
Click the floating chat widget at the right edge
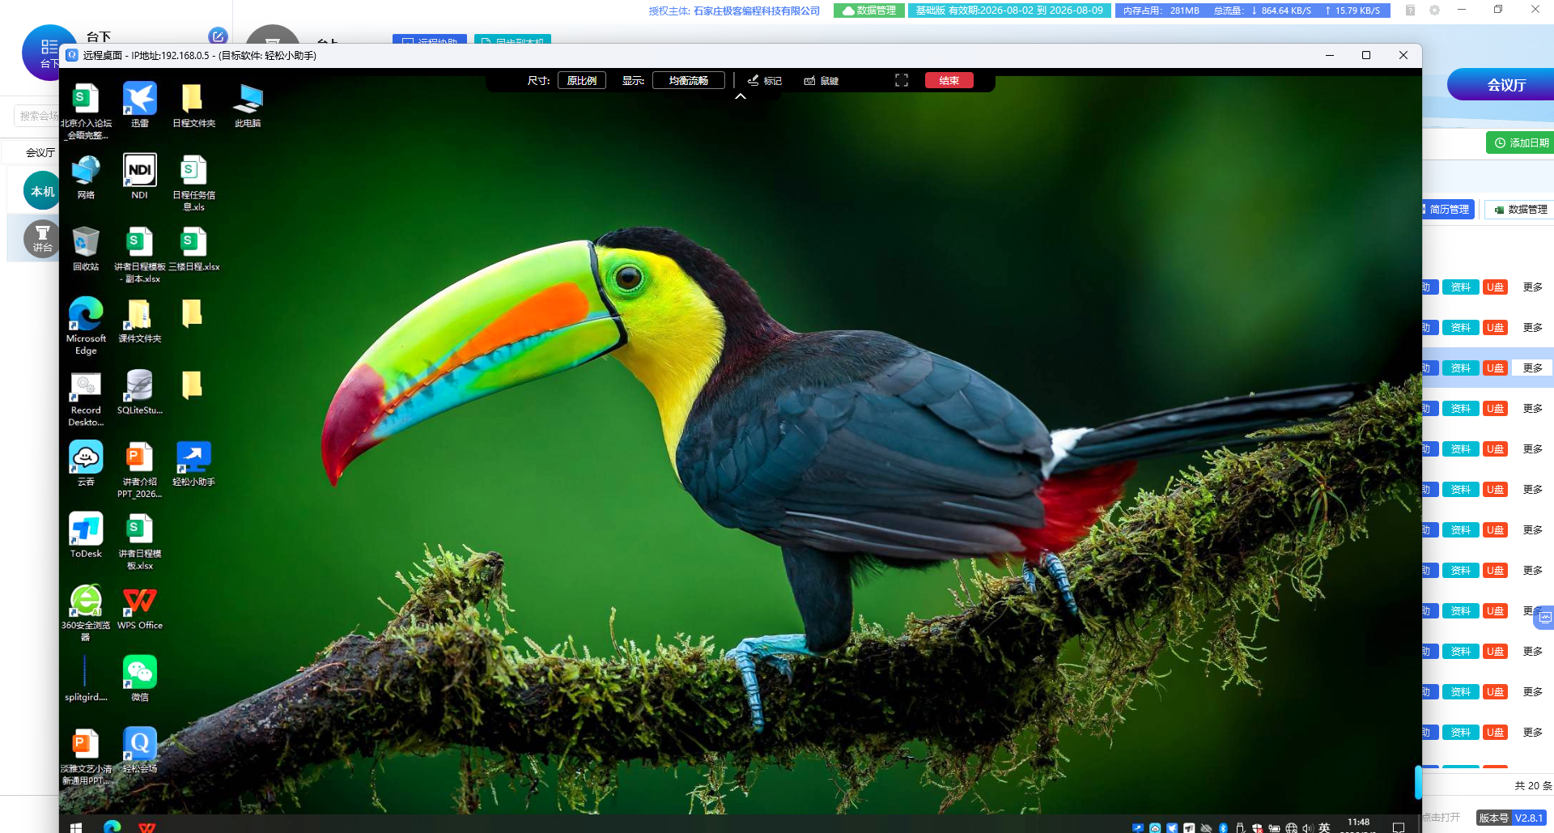1545,618
